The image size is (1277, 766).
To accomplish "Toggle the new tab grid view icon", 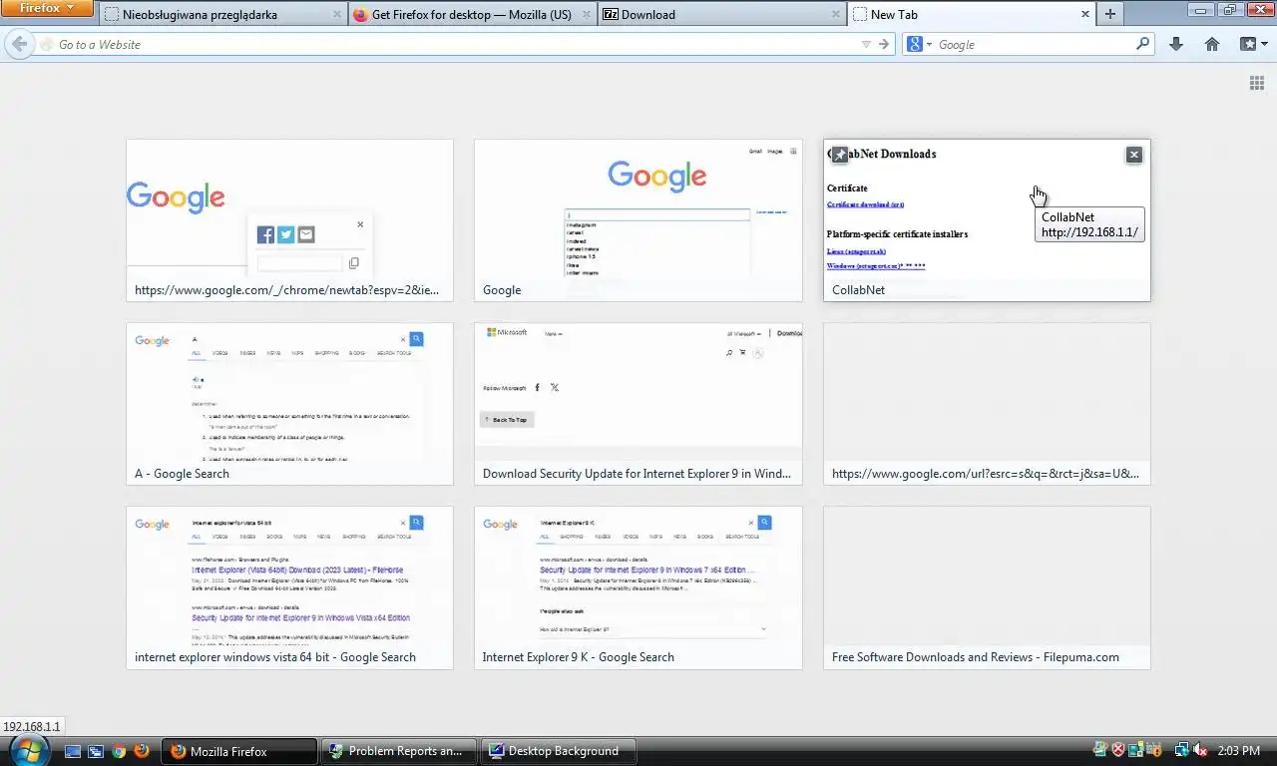I will pyautogui.click(x=1257, y=83).
